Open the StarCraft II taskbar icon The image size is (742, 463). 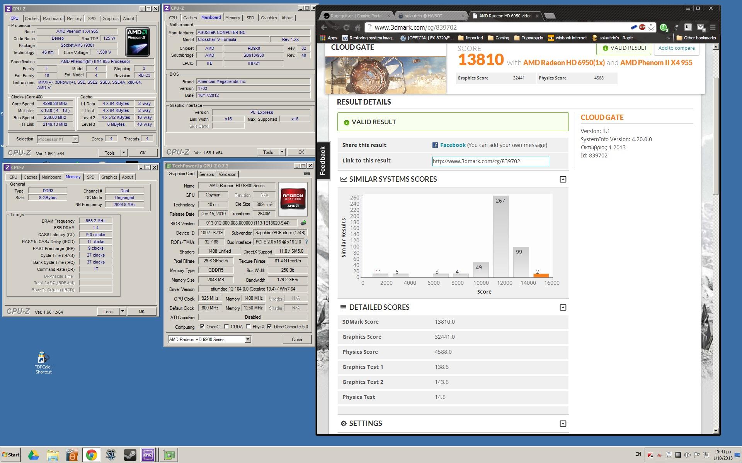(x=111, y=455)
